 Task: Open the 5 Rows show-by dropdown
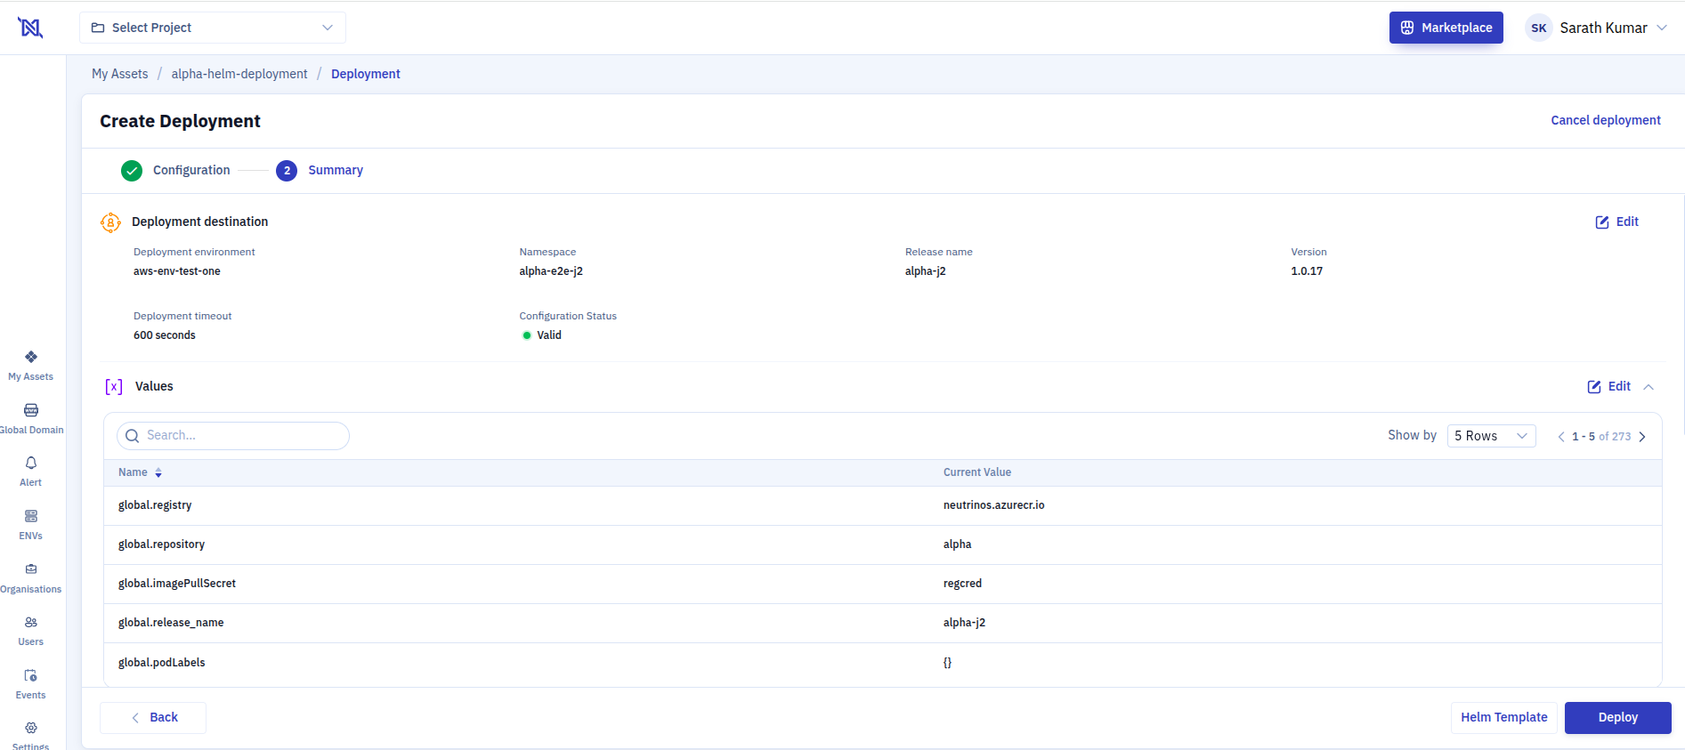click(1492, 436)
